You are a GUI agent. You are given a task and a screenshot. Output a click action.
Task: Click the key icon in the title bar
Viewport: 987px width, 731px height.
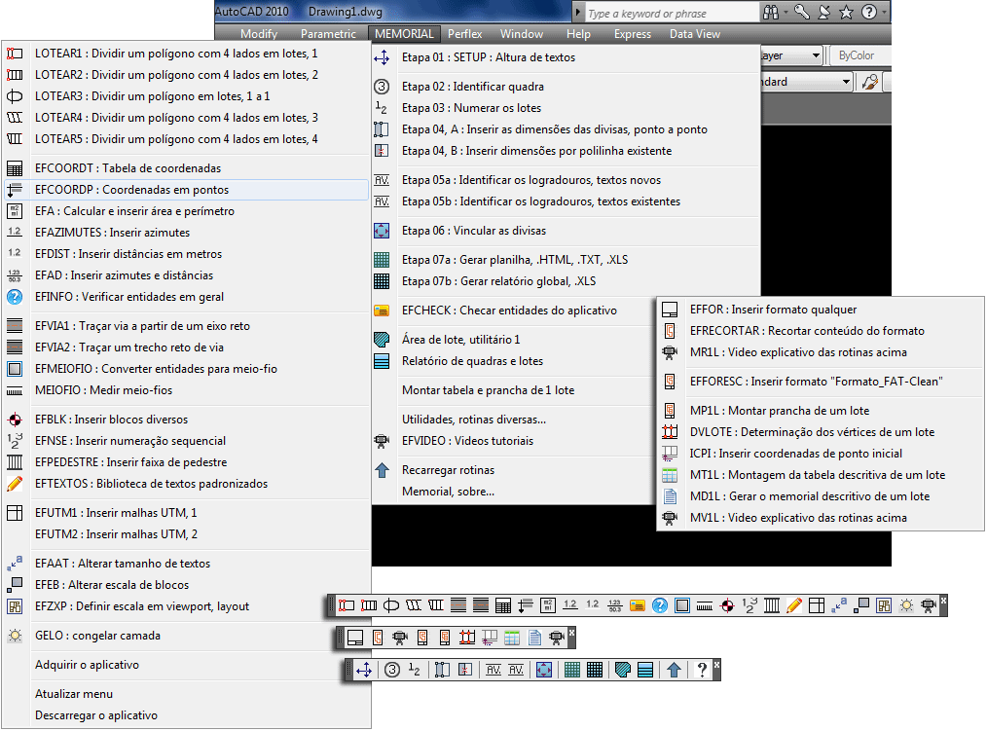[x=801, y=12]
